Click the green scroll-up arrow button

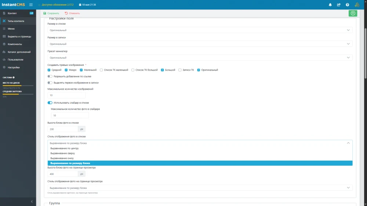353,13
